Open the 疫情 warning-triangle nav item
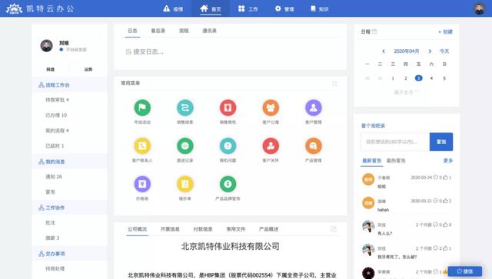 (173, 8)
